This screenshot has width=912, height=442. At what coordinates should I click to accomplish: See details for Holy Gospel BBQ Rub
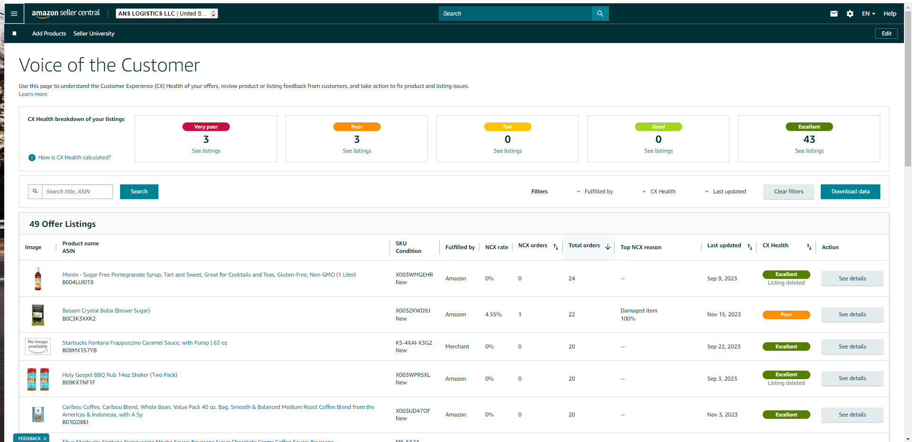click(x=852, y=378)
